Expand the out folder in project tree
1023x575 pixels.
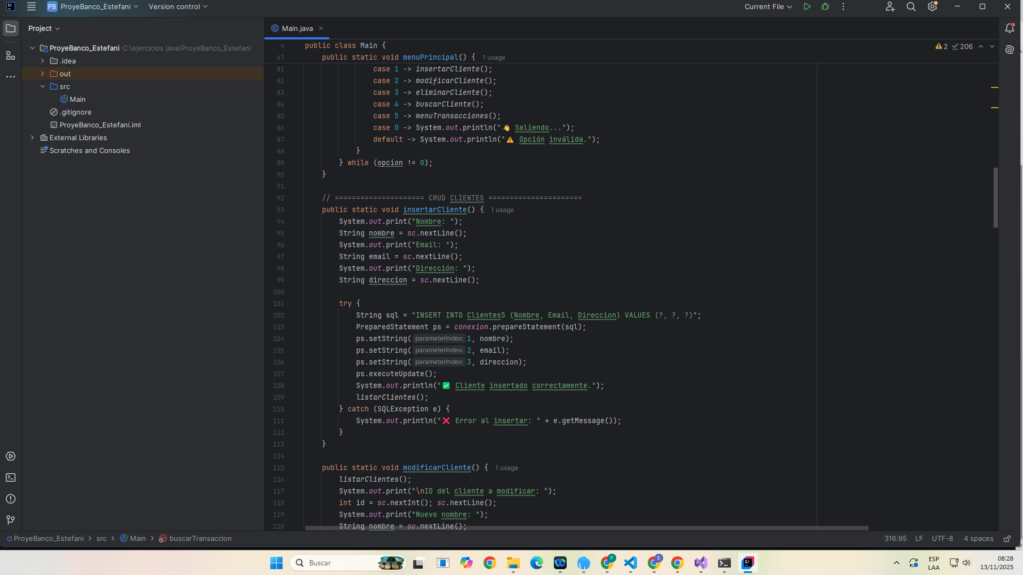click(43, 74)
